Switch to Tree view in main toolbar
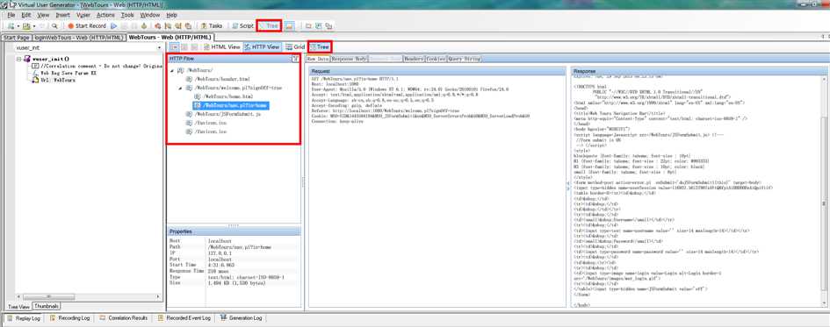The image size is (830, 327). [269, 25]
